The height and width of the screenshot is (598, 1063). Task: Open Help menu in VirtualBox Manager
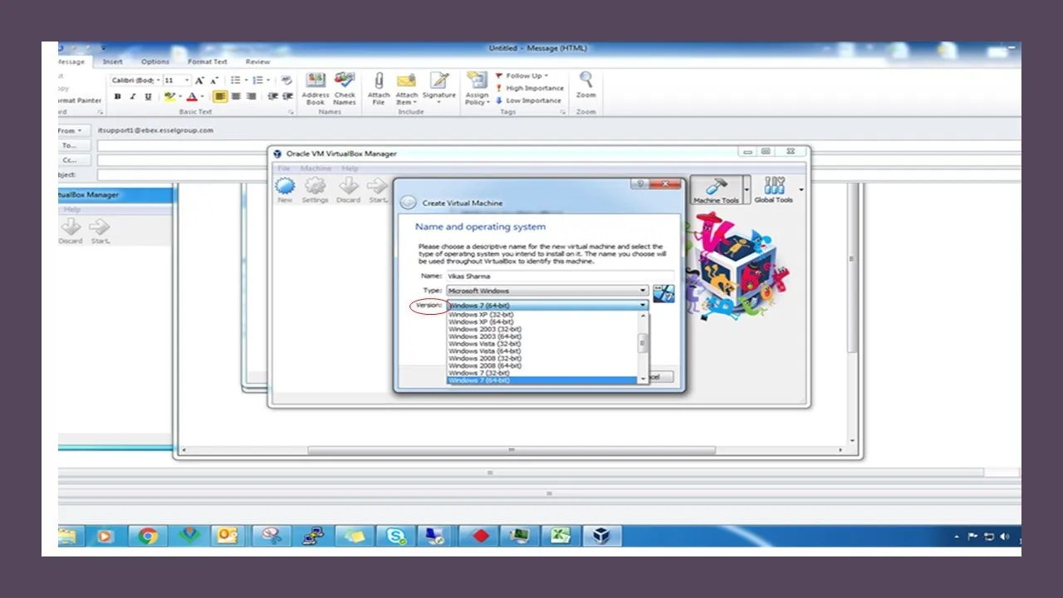[350, 169]
